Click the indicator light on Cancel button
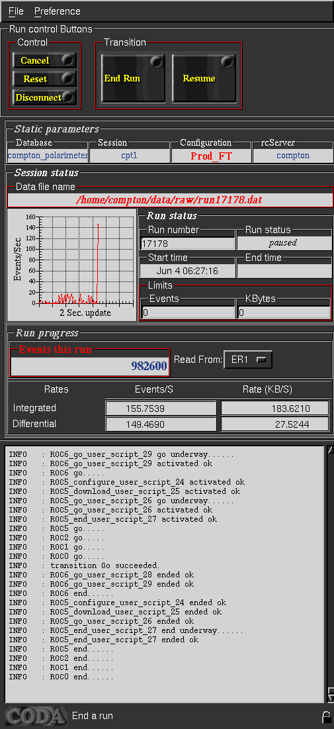Screen dimensions: 334x729 68,60
